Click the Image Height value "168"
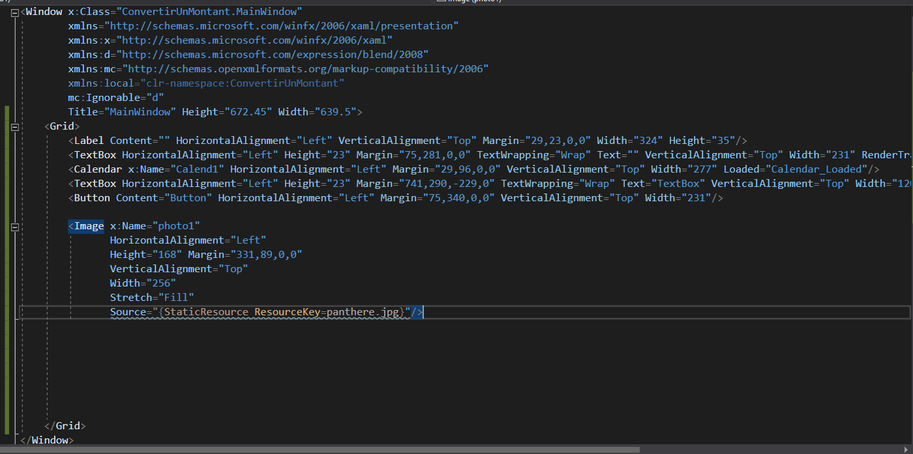Image resolution: width=913 pixels, height=454 pixels. [167, 255]
